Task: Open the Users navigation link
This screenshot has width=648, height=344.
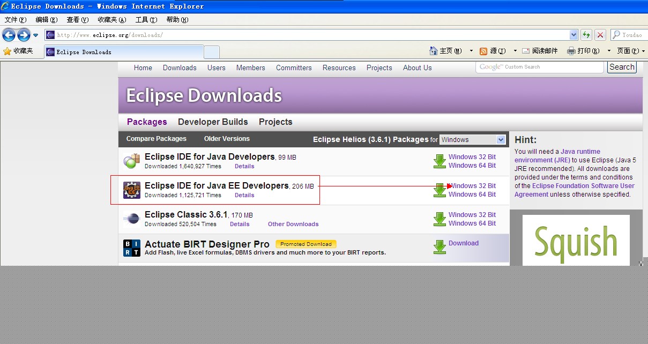Action: click(217, 68)
